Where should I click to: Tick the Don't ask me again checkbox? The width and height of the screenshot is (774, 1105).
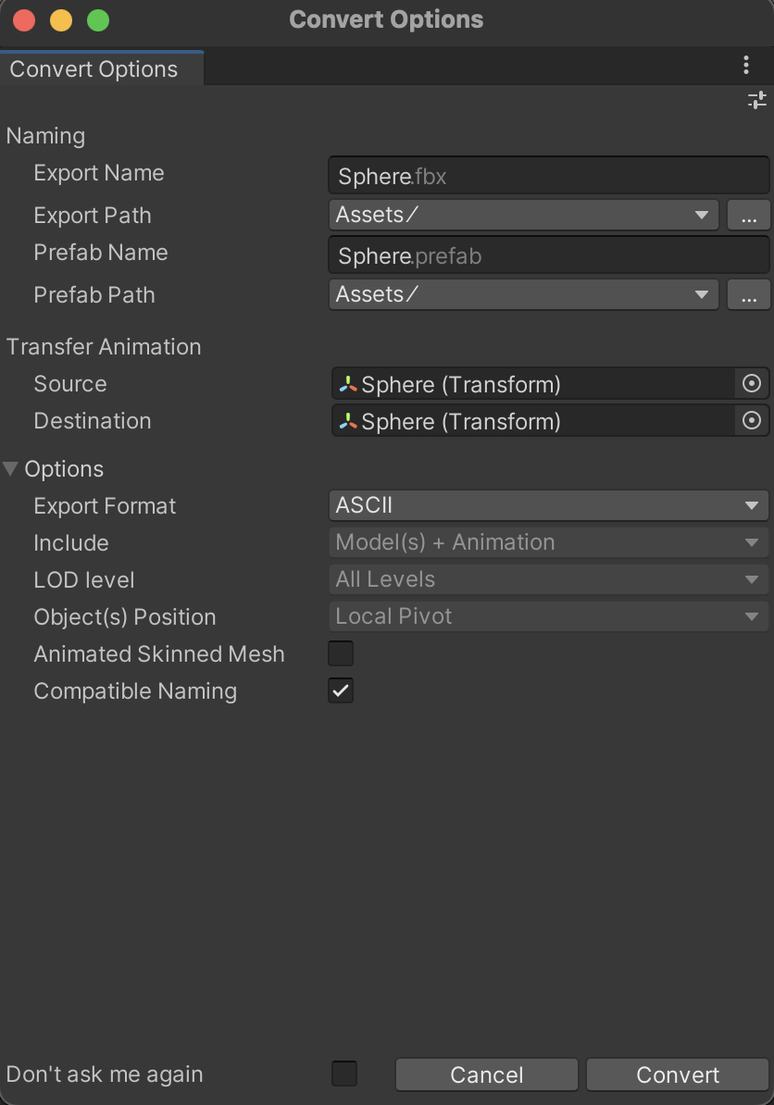click(x=344, y=1074)
